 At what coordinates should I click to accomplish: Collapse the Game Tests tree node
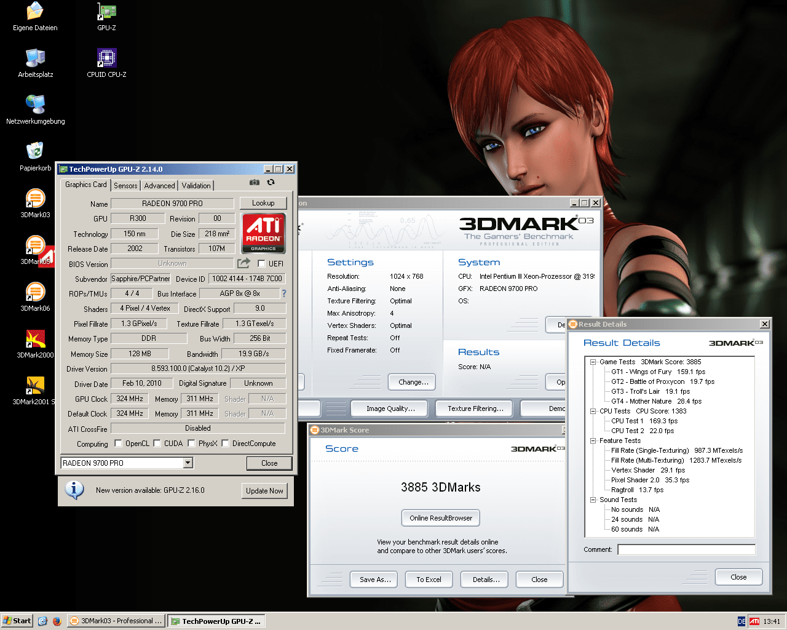tap(593, 362)
